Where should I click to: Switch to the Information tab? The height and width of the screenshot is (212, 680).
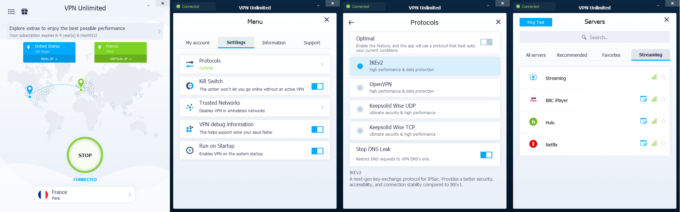coord(274,43)
